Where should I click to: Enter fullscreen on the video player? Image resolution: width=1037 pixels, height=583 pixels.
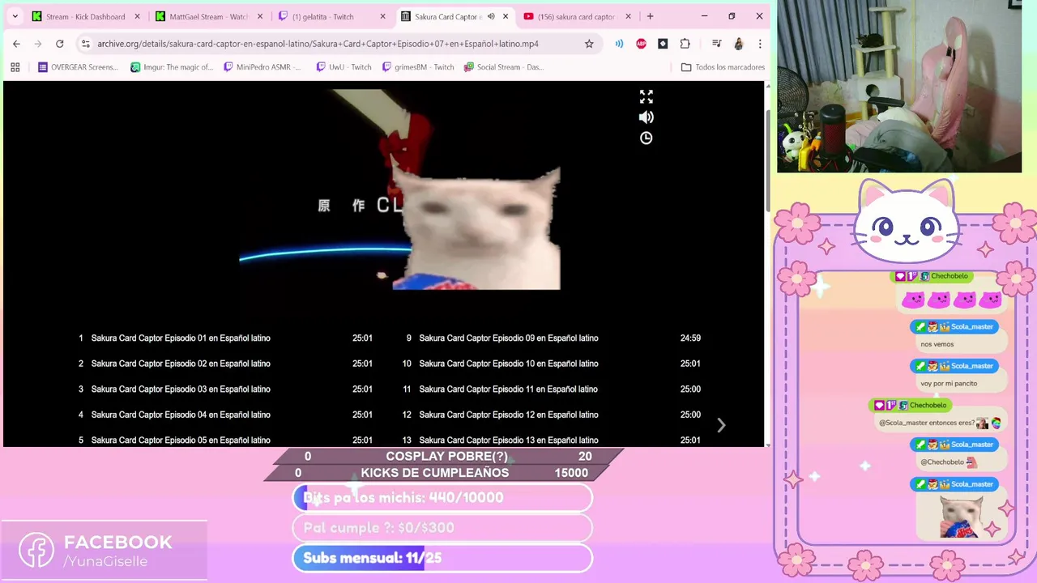point(647,96)
